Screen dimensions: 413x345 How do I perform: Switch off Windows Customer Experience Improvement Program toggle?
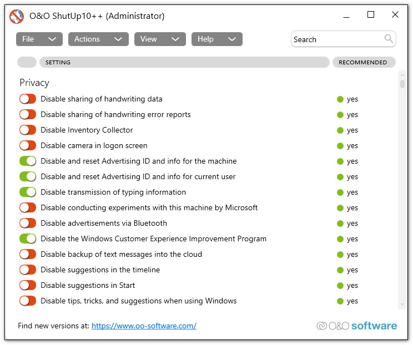(x=28, y=239)
